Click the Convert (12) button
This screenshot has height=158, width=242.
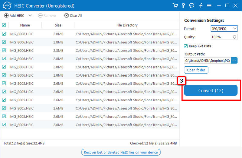tap(211, 90)
